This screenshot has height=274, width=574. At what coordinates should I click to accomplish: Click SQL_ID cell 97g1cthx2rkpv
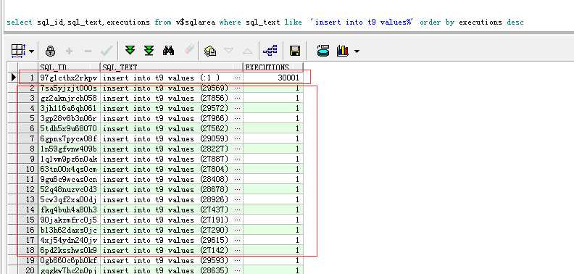pos(69,78)
